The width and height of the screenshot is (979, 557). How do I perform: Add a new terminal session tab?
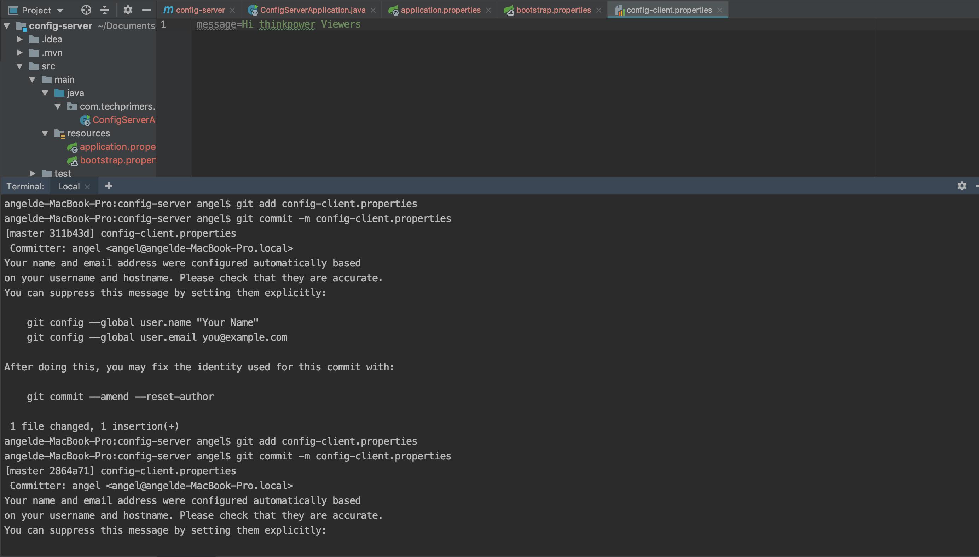coord(109,186)
